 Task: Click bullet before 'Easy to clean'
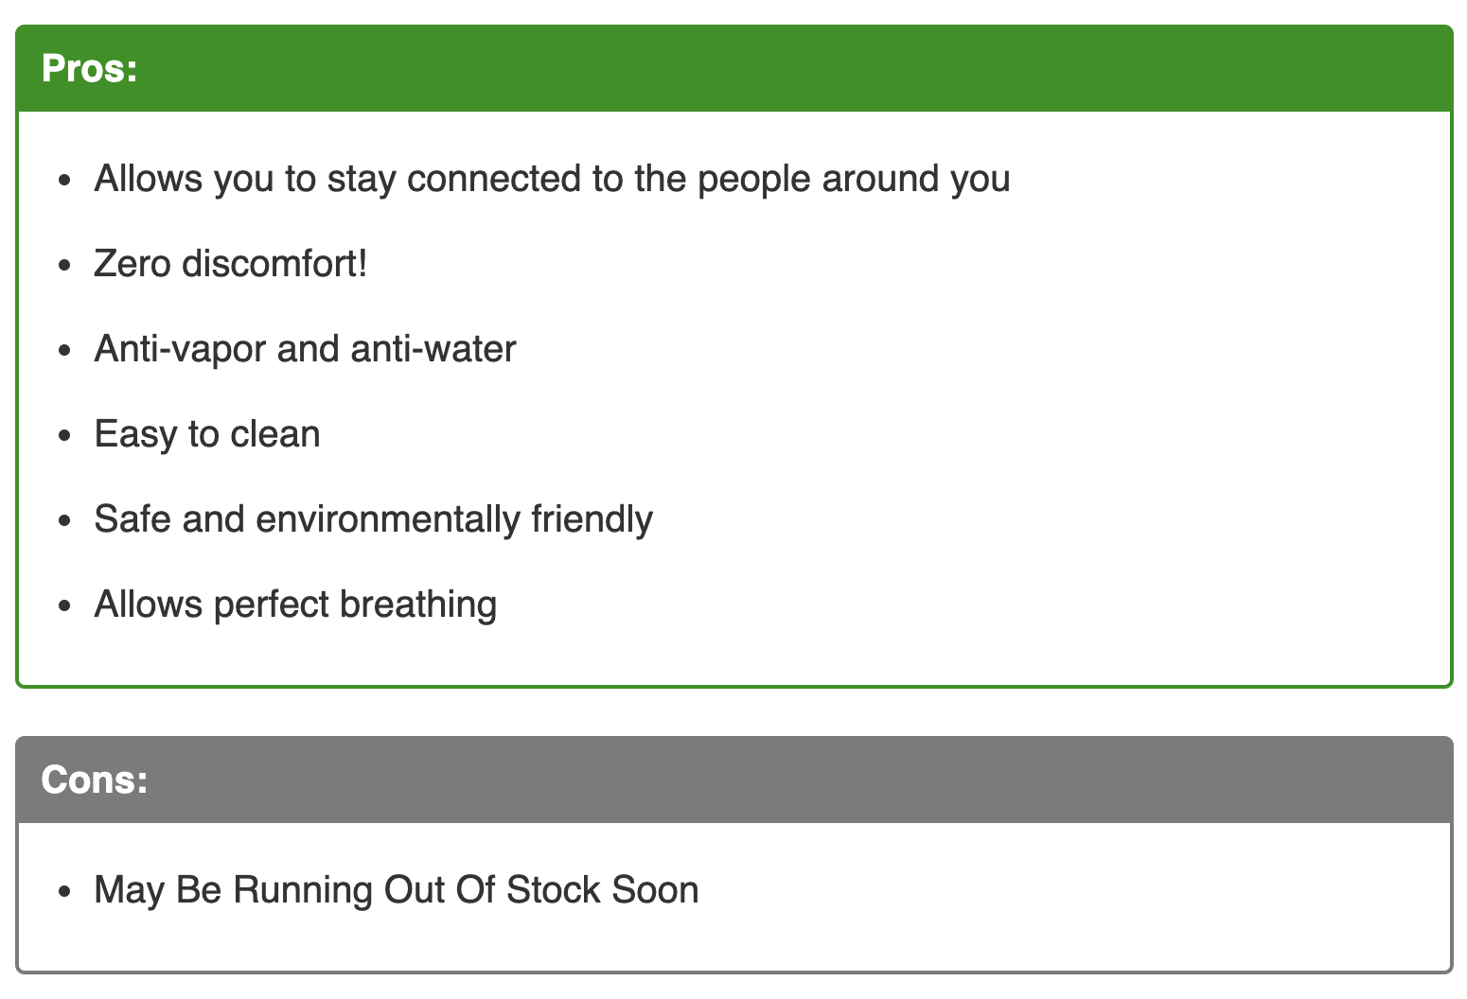[64, 436]
